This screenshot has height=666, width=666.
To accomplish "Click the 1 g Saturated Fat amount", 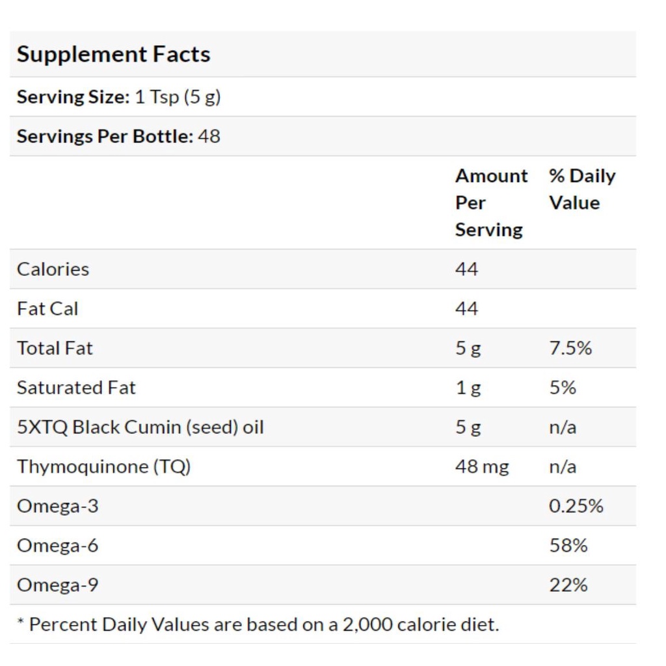I will 468,388.
